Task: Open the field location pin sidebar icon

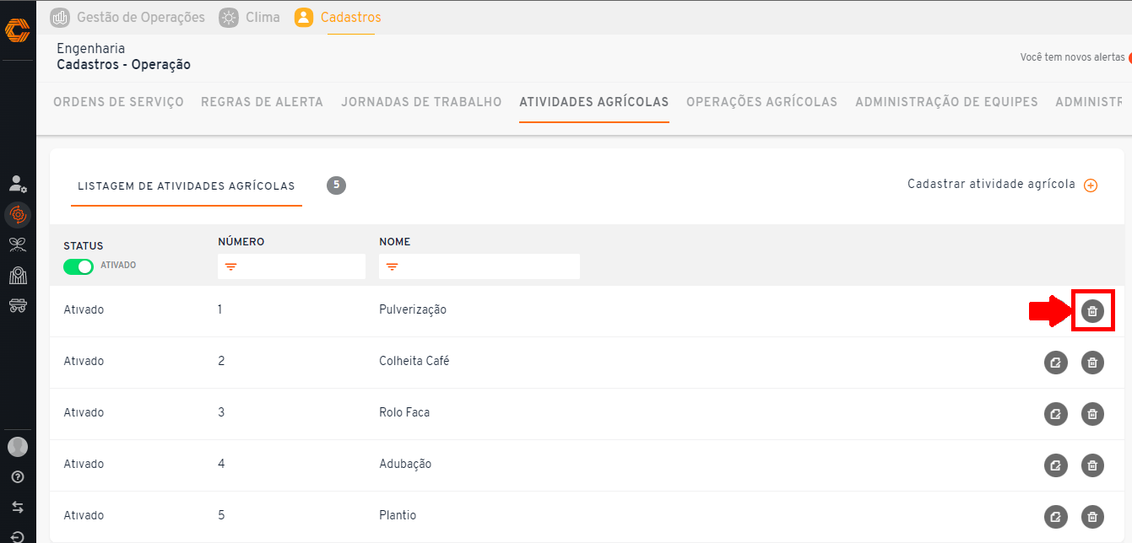Action: (x=18, y=275)
